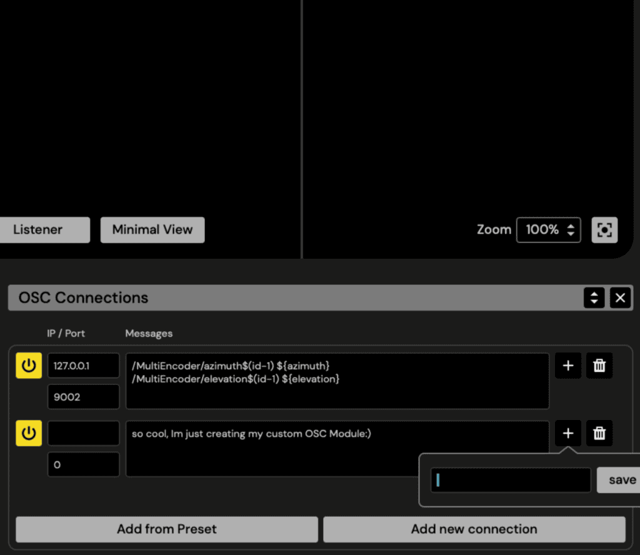Edit the 'so cool' custom message box
Screen dimensions: 640x555
pyautogui.click(x=337, y=449)
